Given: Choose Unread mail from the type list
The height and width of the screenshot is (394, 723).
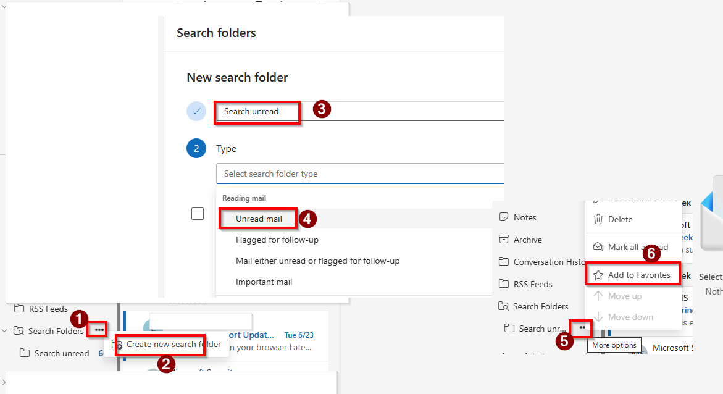Looking at the screenshot, I should pos(259,219).
